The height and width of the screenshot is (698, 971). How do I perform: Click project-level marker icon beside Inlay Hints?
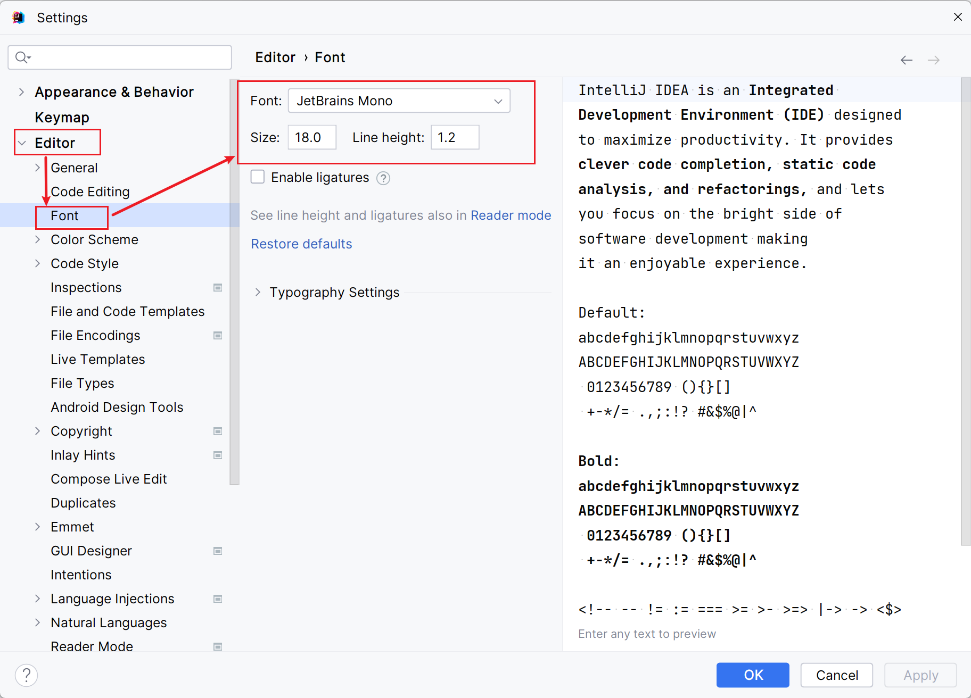tap(218, 455)
